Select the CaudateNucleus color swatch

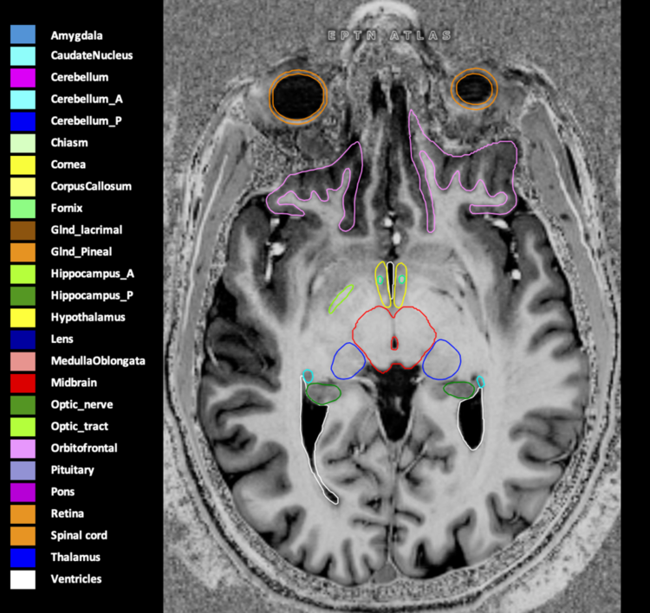(23, 56)
